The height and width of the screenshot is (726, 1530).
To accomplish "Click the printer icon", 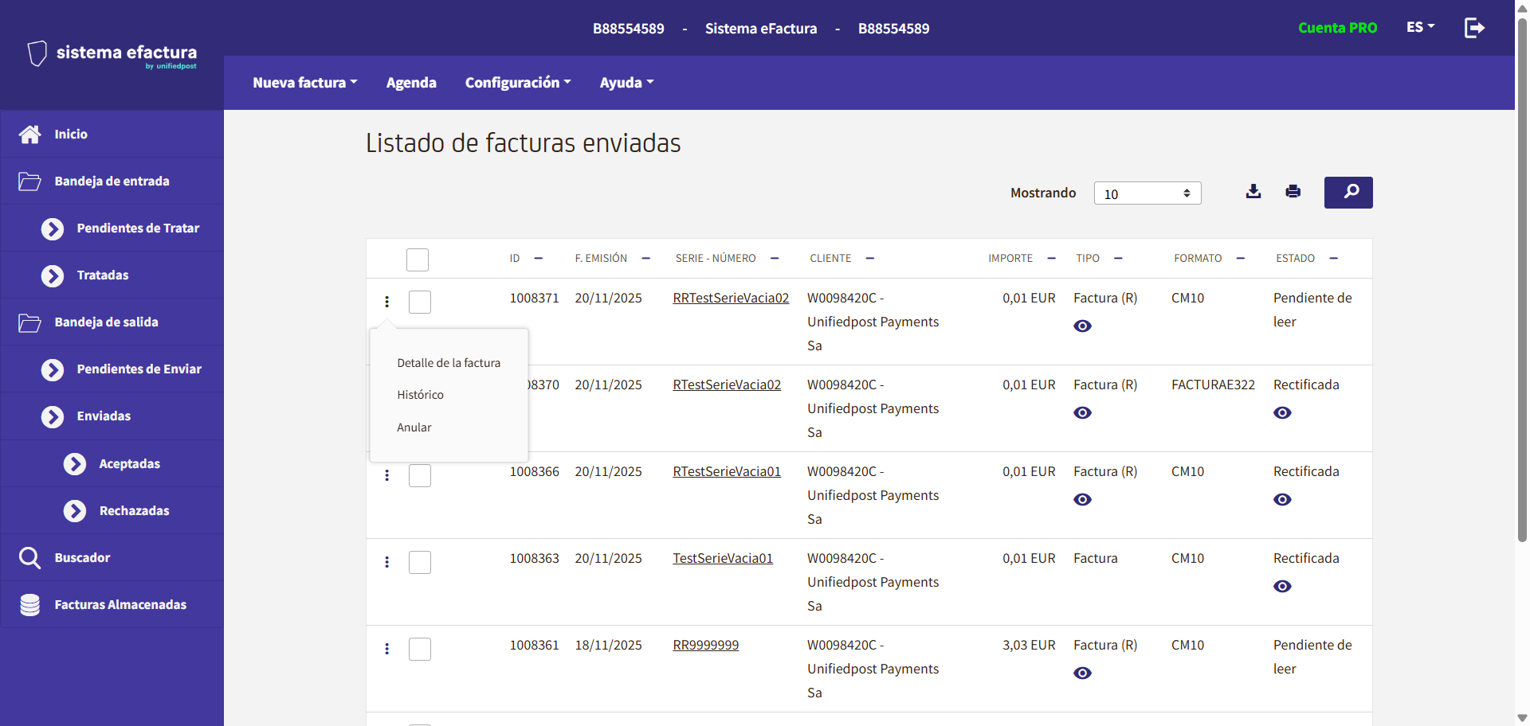I will point(1293,192).
